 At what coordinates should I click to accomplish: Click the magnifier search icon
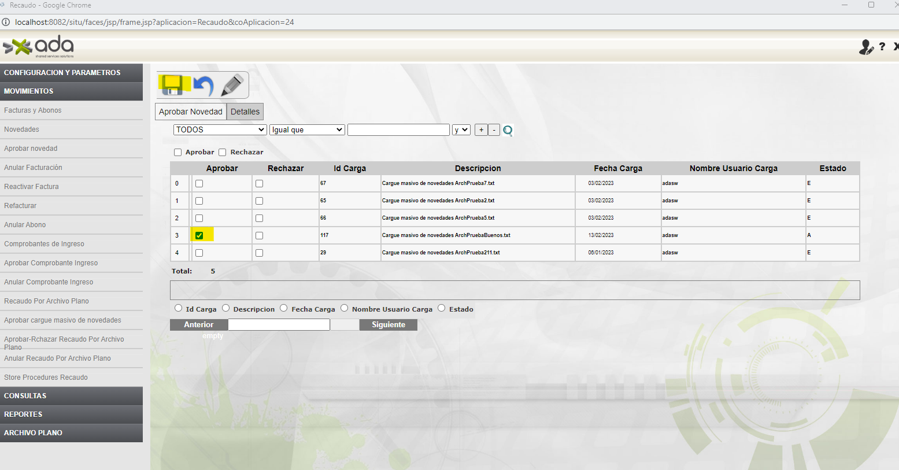[508, 130]
